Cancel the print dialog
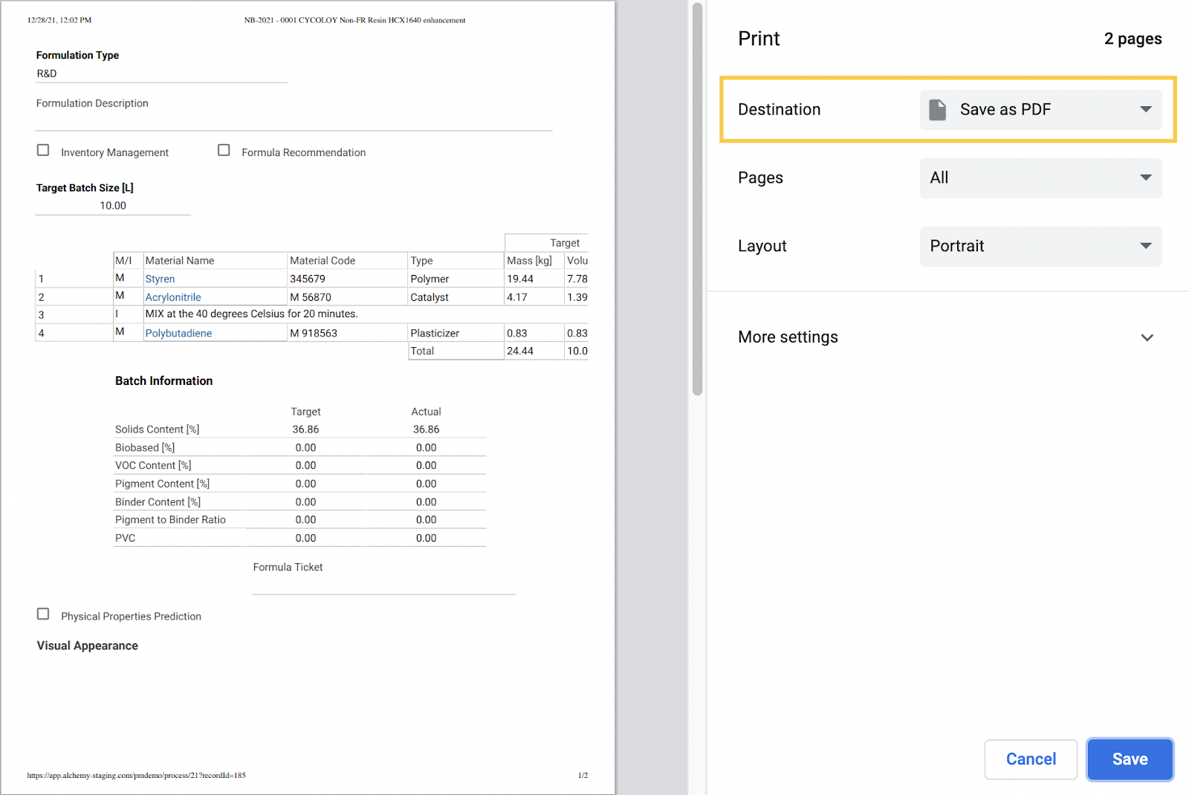 click(x=1031, y=759)
